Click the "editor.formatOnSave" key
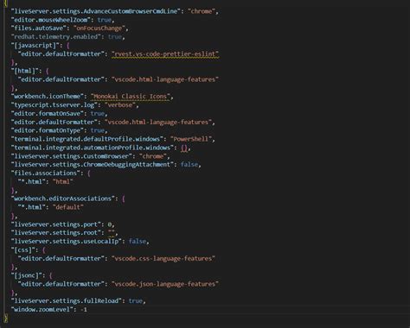The width and height of the screenshot is (410, 328). (x=48, y=113)
